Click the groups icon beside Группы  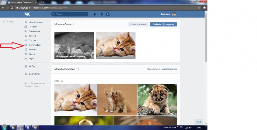(26, 40)
